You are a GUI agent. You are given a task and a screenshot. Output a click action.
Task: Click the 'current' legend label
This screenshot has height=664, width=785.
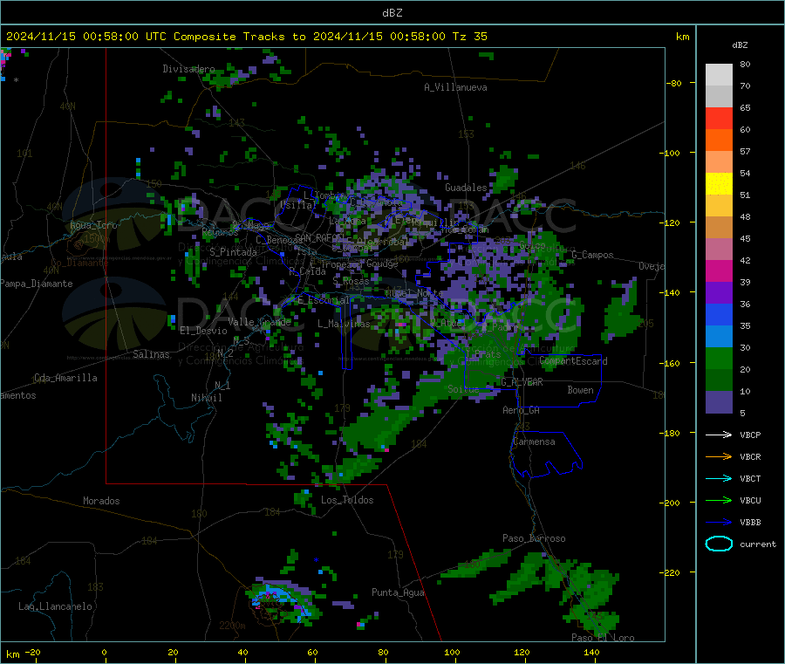(758, 544)
